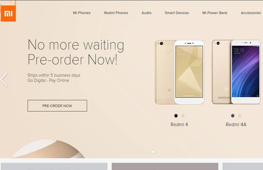Image resolution: width=263 pixels, height=170 pixels.
Task: Open the Redmi 4A product name link
Action: 236,125
